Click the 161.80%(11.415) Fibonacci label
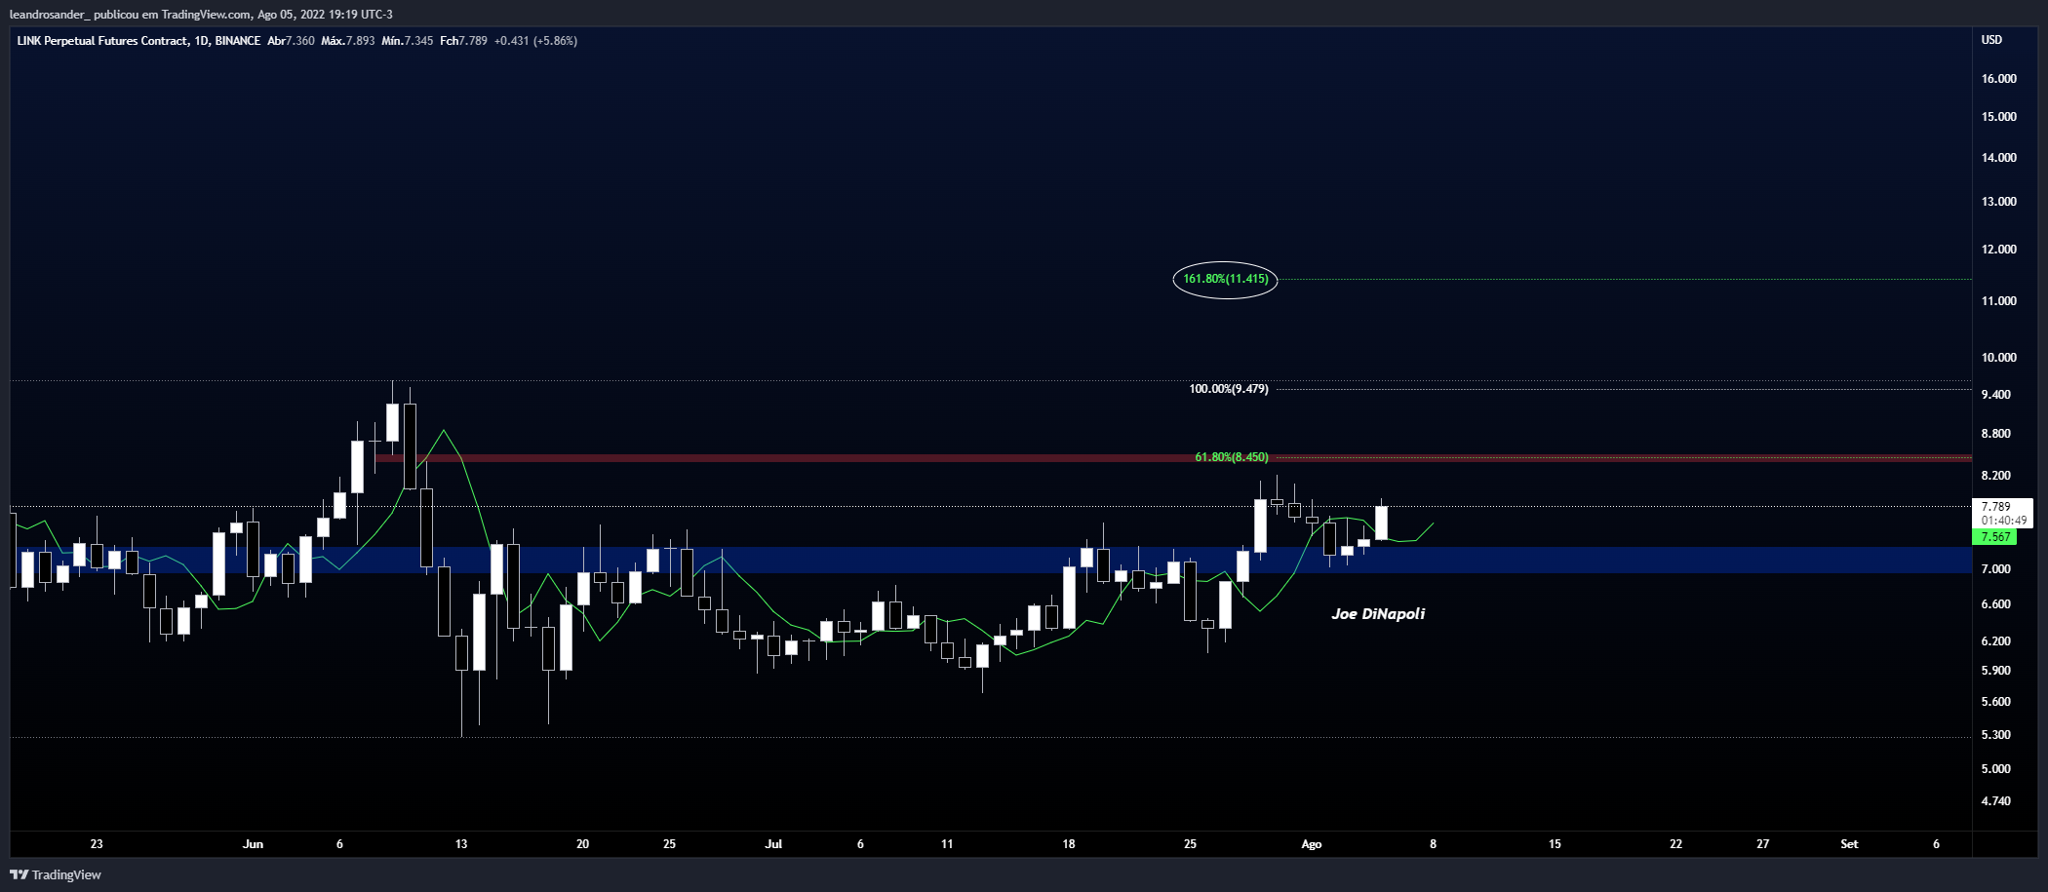The height and width of the screenshot is (892, 2048). click(1225, 279)
